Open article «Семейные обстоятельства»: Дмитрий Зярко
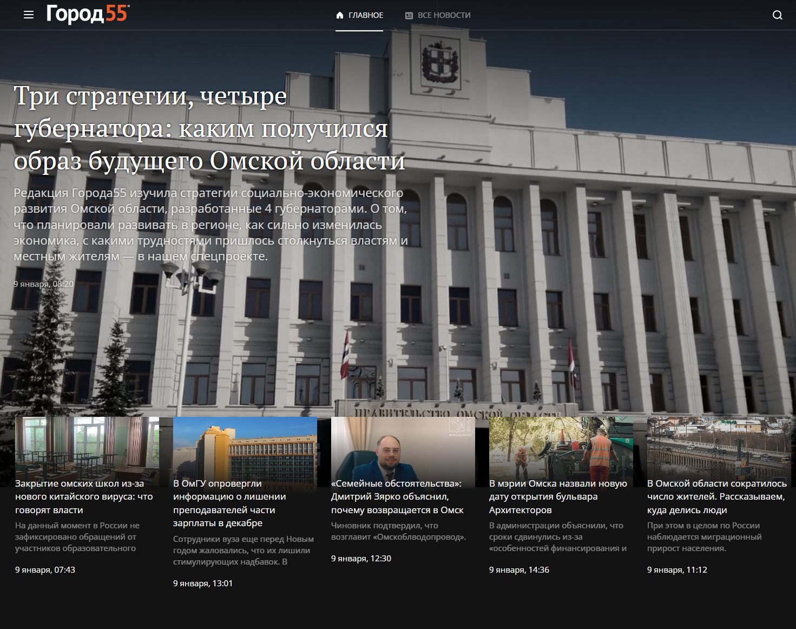 pyautogui.click(x=397, y=497)
